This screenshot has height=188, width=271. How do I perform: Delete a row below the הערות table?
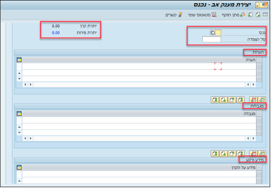253,100
